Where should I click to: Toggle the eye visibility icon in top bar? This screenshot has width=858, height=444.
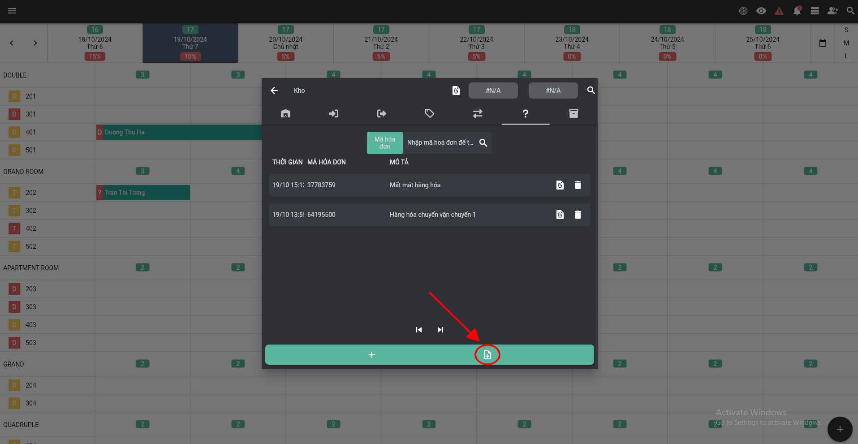[761, 11]
